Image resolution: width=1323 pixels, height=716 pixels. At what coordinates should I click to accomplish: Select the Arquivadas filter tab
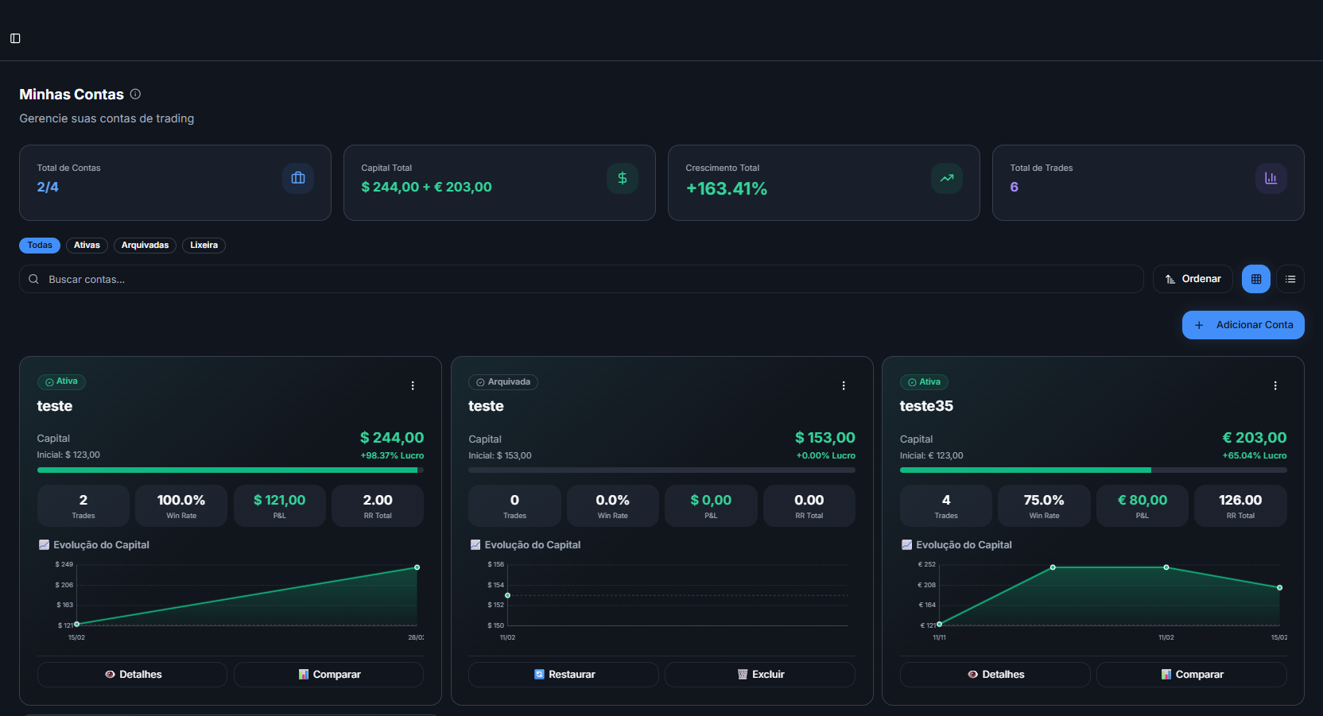[145, 246]
